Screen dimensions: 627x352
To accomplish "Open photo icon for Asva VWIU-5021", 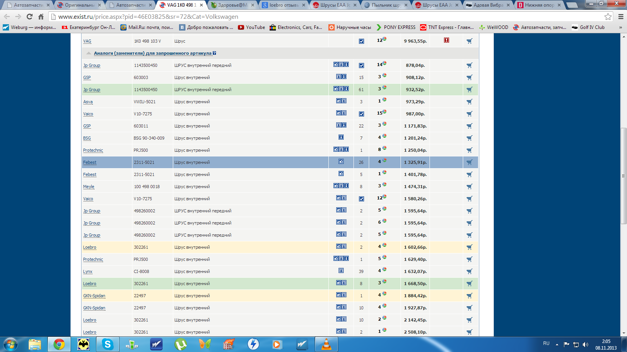I will pyautogui.click(x=339, y=101).
